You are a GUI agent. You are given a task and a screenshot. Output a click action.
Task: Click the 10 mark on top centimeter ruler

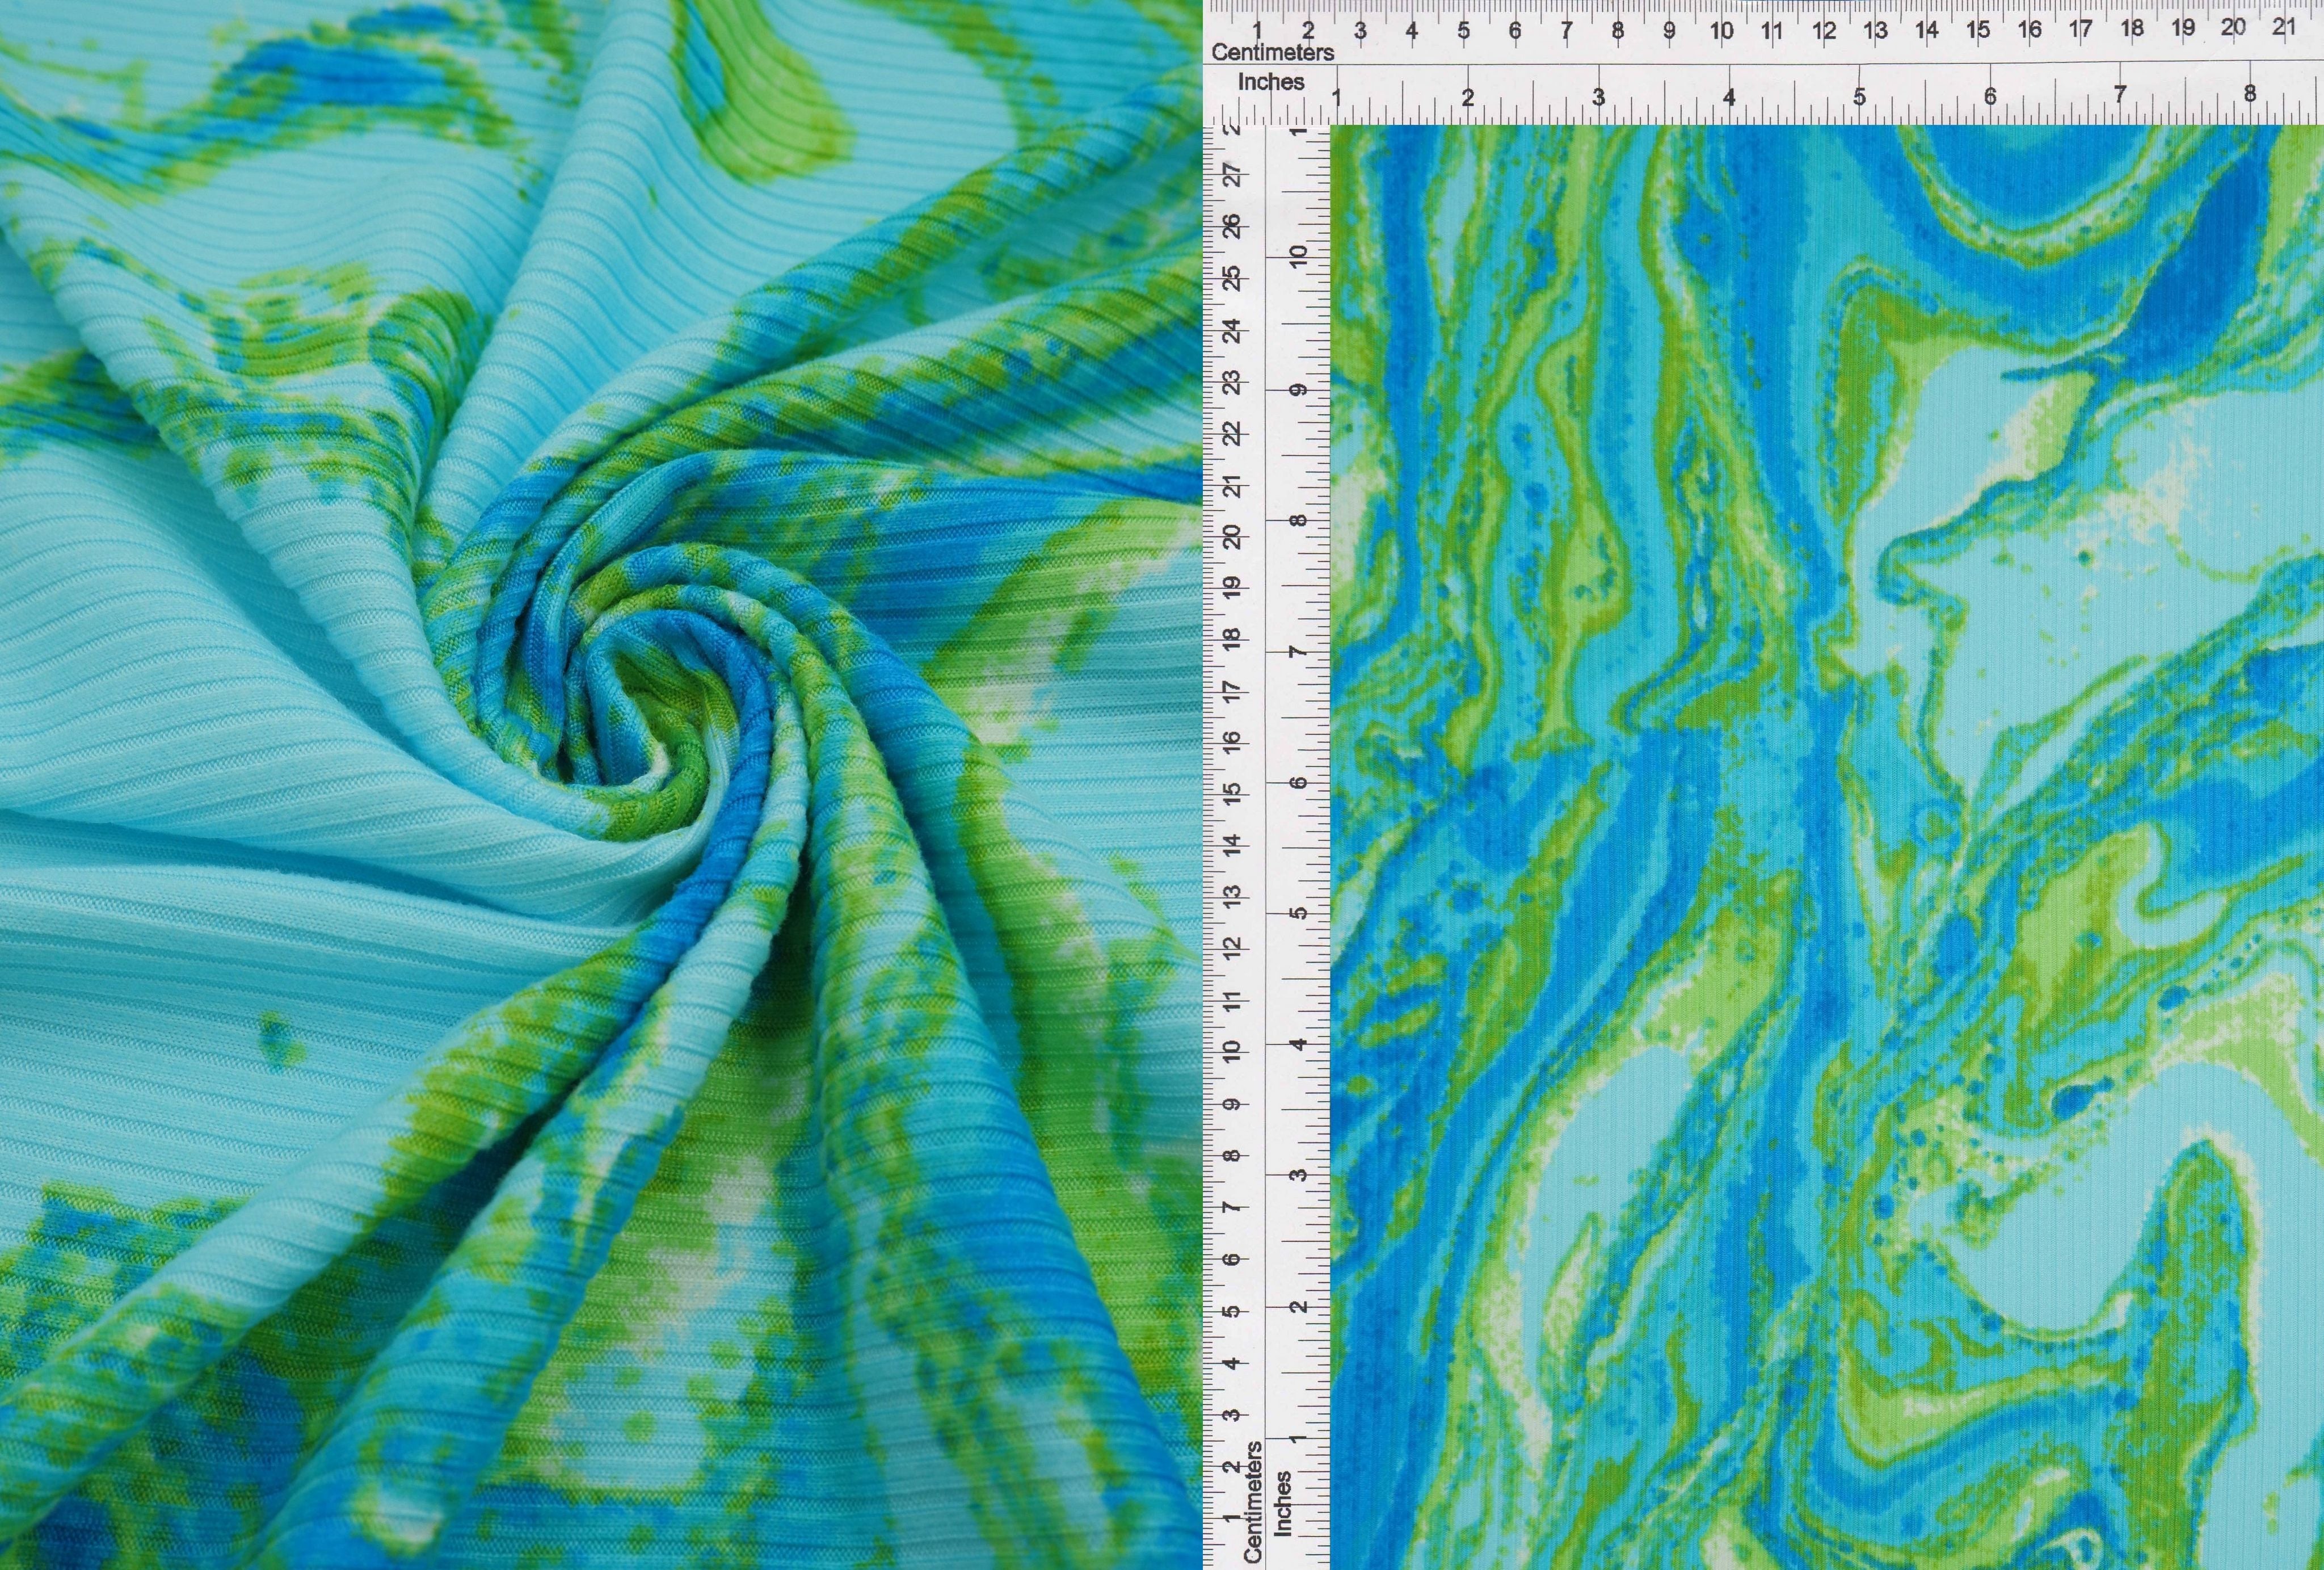pos(1721,31)
